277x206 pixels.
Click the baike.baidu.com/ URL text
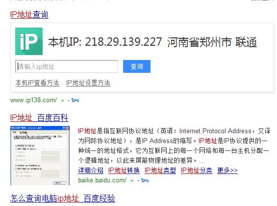[102, 180]
